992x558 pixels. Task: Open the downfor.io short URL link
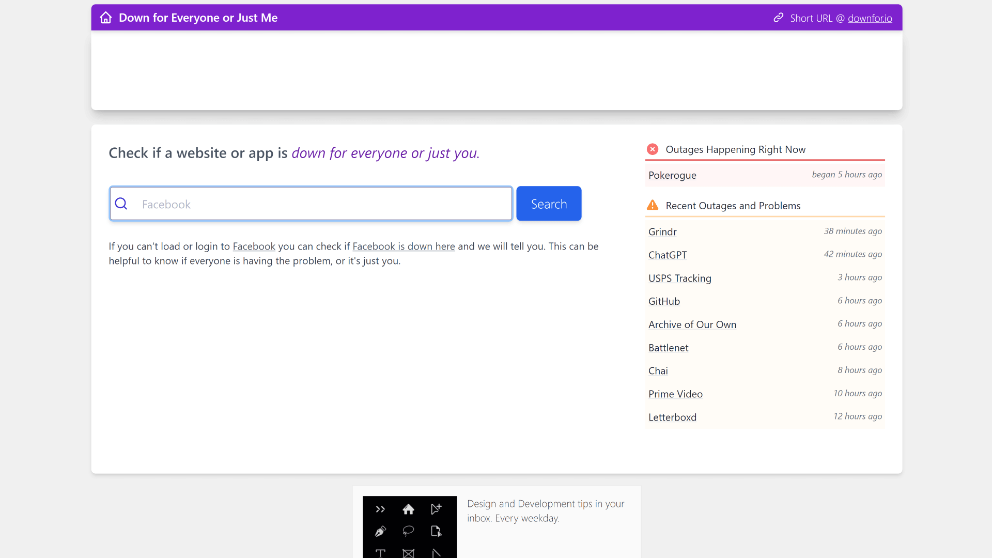point(870,18)
